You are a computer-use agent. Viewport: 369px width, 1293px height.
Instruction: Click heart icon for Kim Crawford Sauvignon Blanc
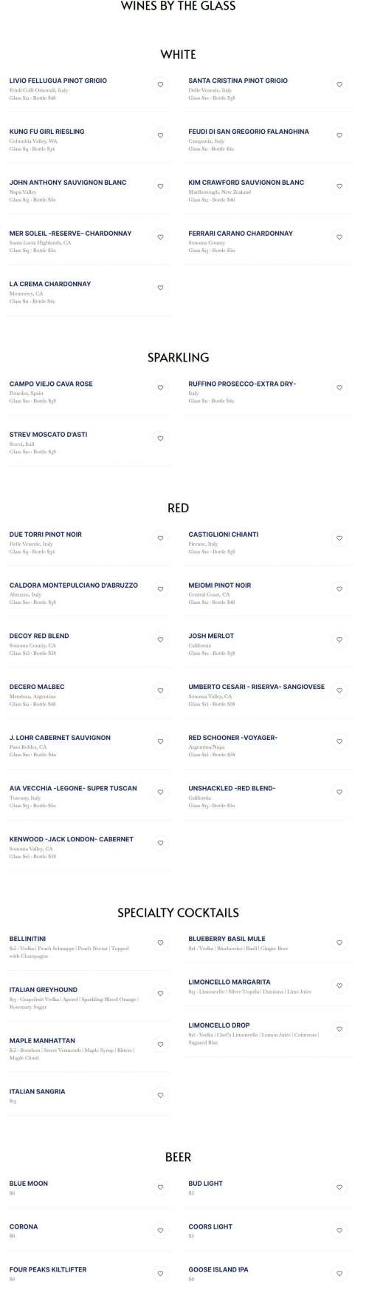click(339, 186)
